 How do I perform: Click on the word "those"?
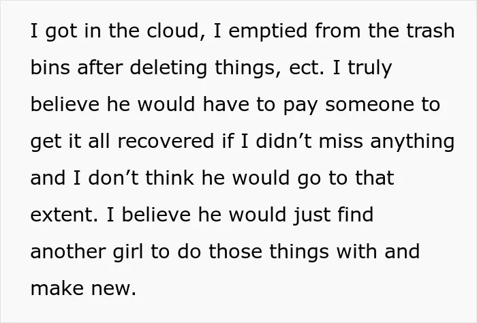tap(235, 251)
